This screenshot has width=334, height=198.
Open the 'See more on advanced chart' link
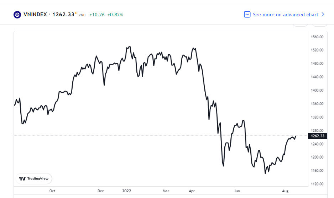tap(285, 15)
